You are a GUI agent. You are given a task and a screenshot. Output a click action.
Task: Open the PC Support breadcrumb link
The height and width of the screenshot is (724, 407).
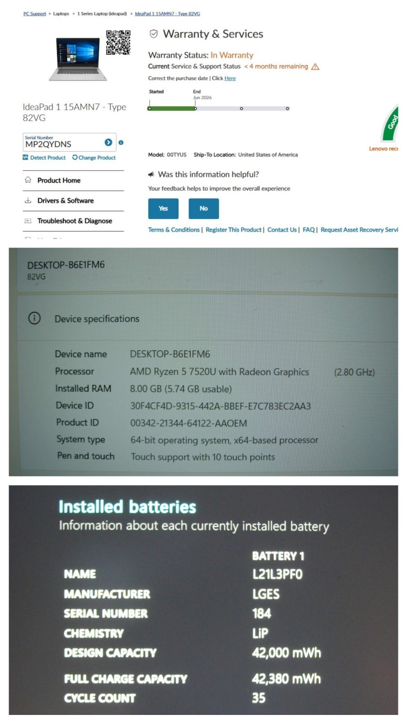tap(34, 14)
